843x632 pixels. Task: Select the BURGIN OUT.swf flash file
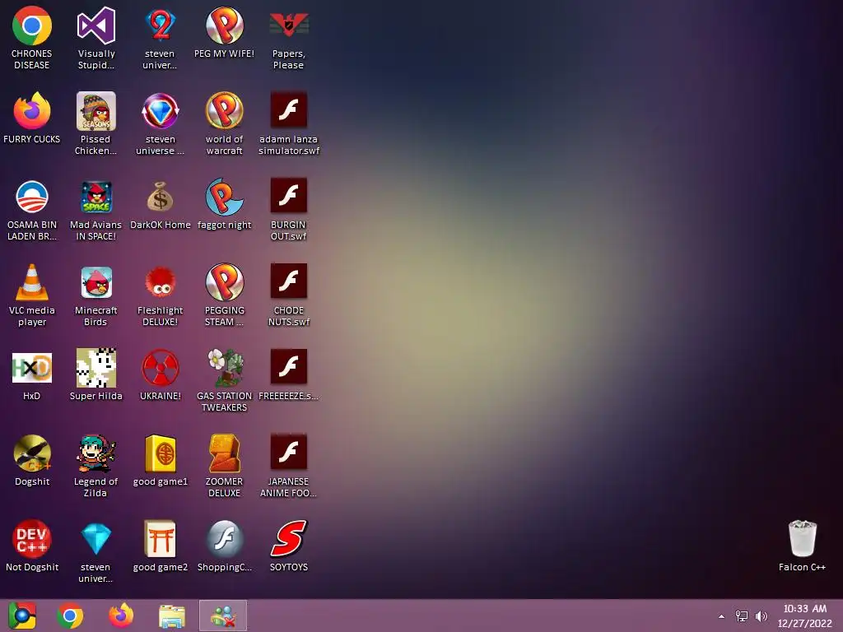(289, 210)
